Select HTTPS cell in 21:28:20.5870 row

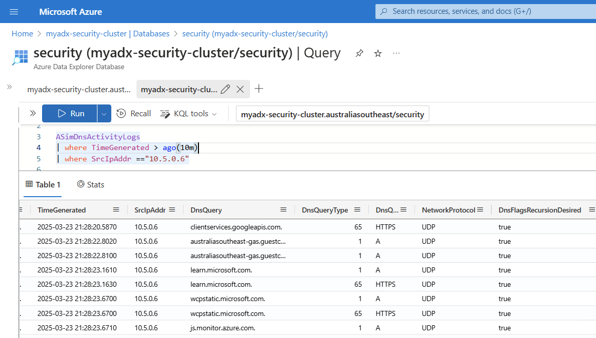[385, 227]
